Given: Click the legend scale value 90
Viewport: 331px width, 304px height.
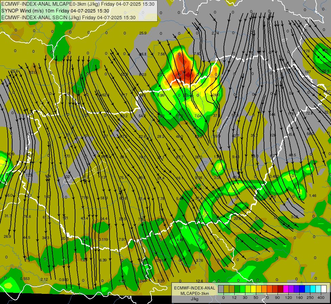Looking at the screenshot, I should point(277,298).
